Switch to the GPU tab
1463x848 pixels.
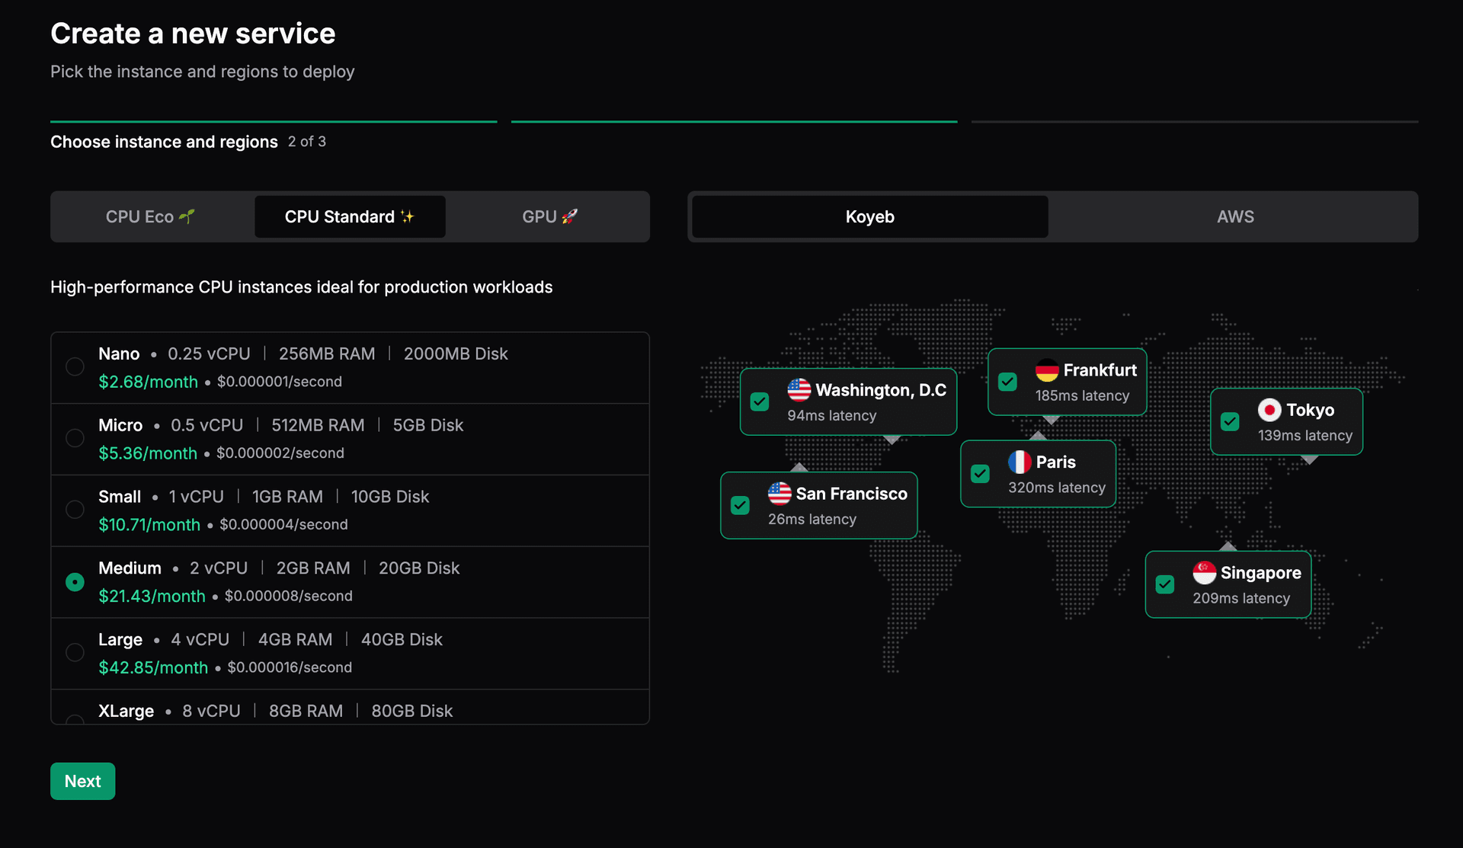[549, 217]
